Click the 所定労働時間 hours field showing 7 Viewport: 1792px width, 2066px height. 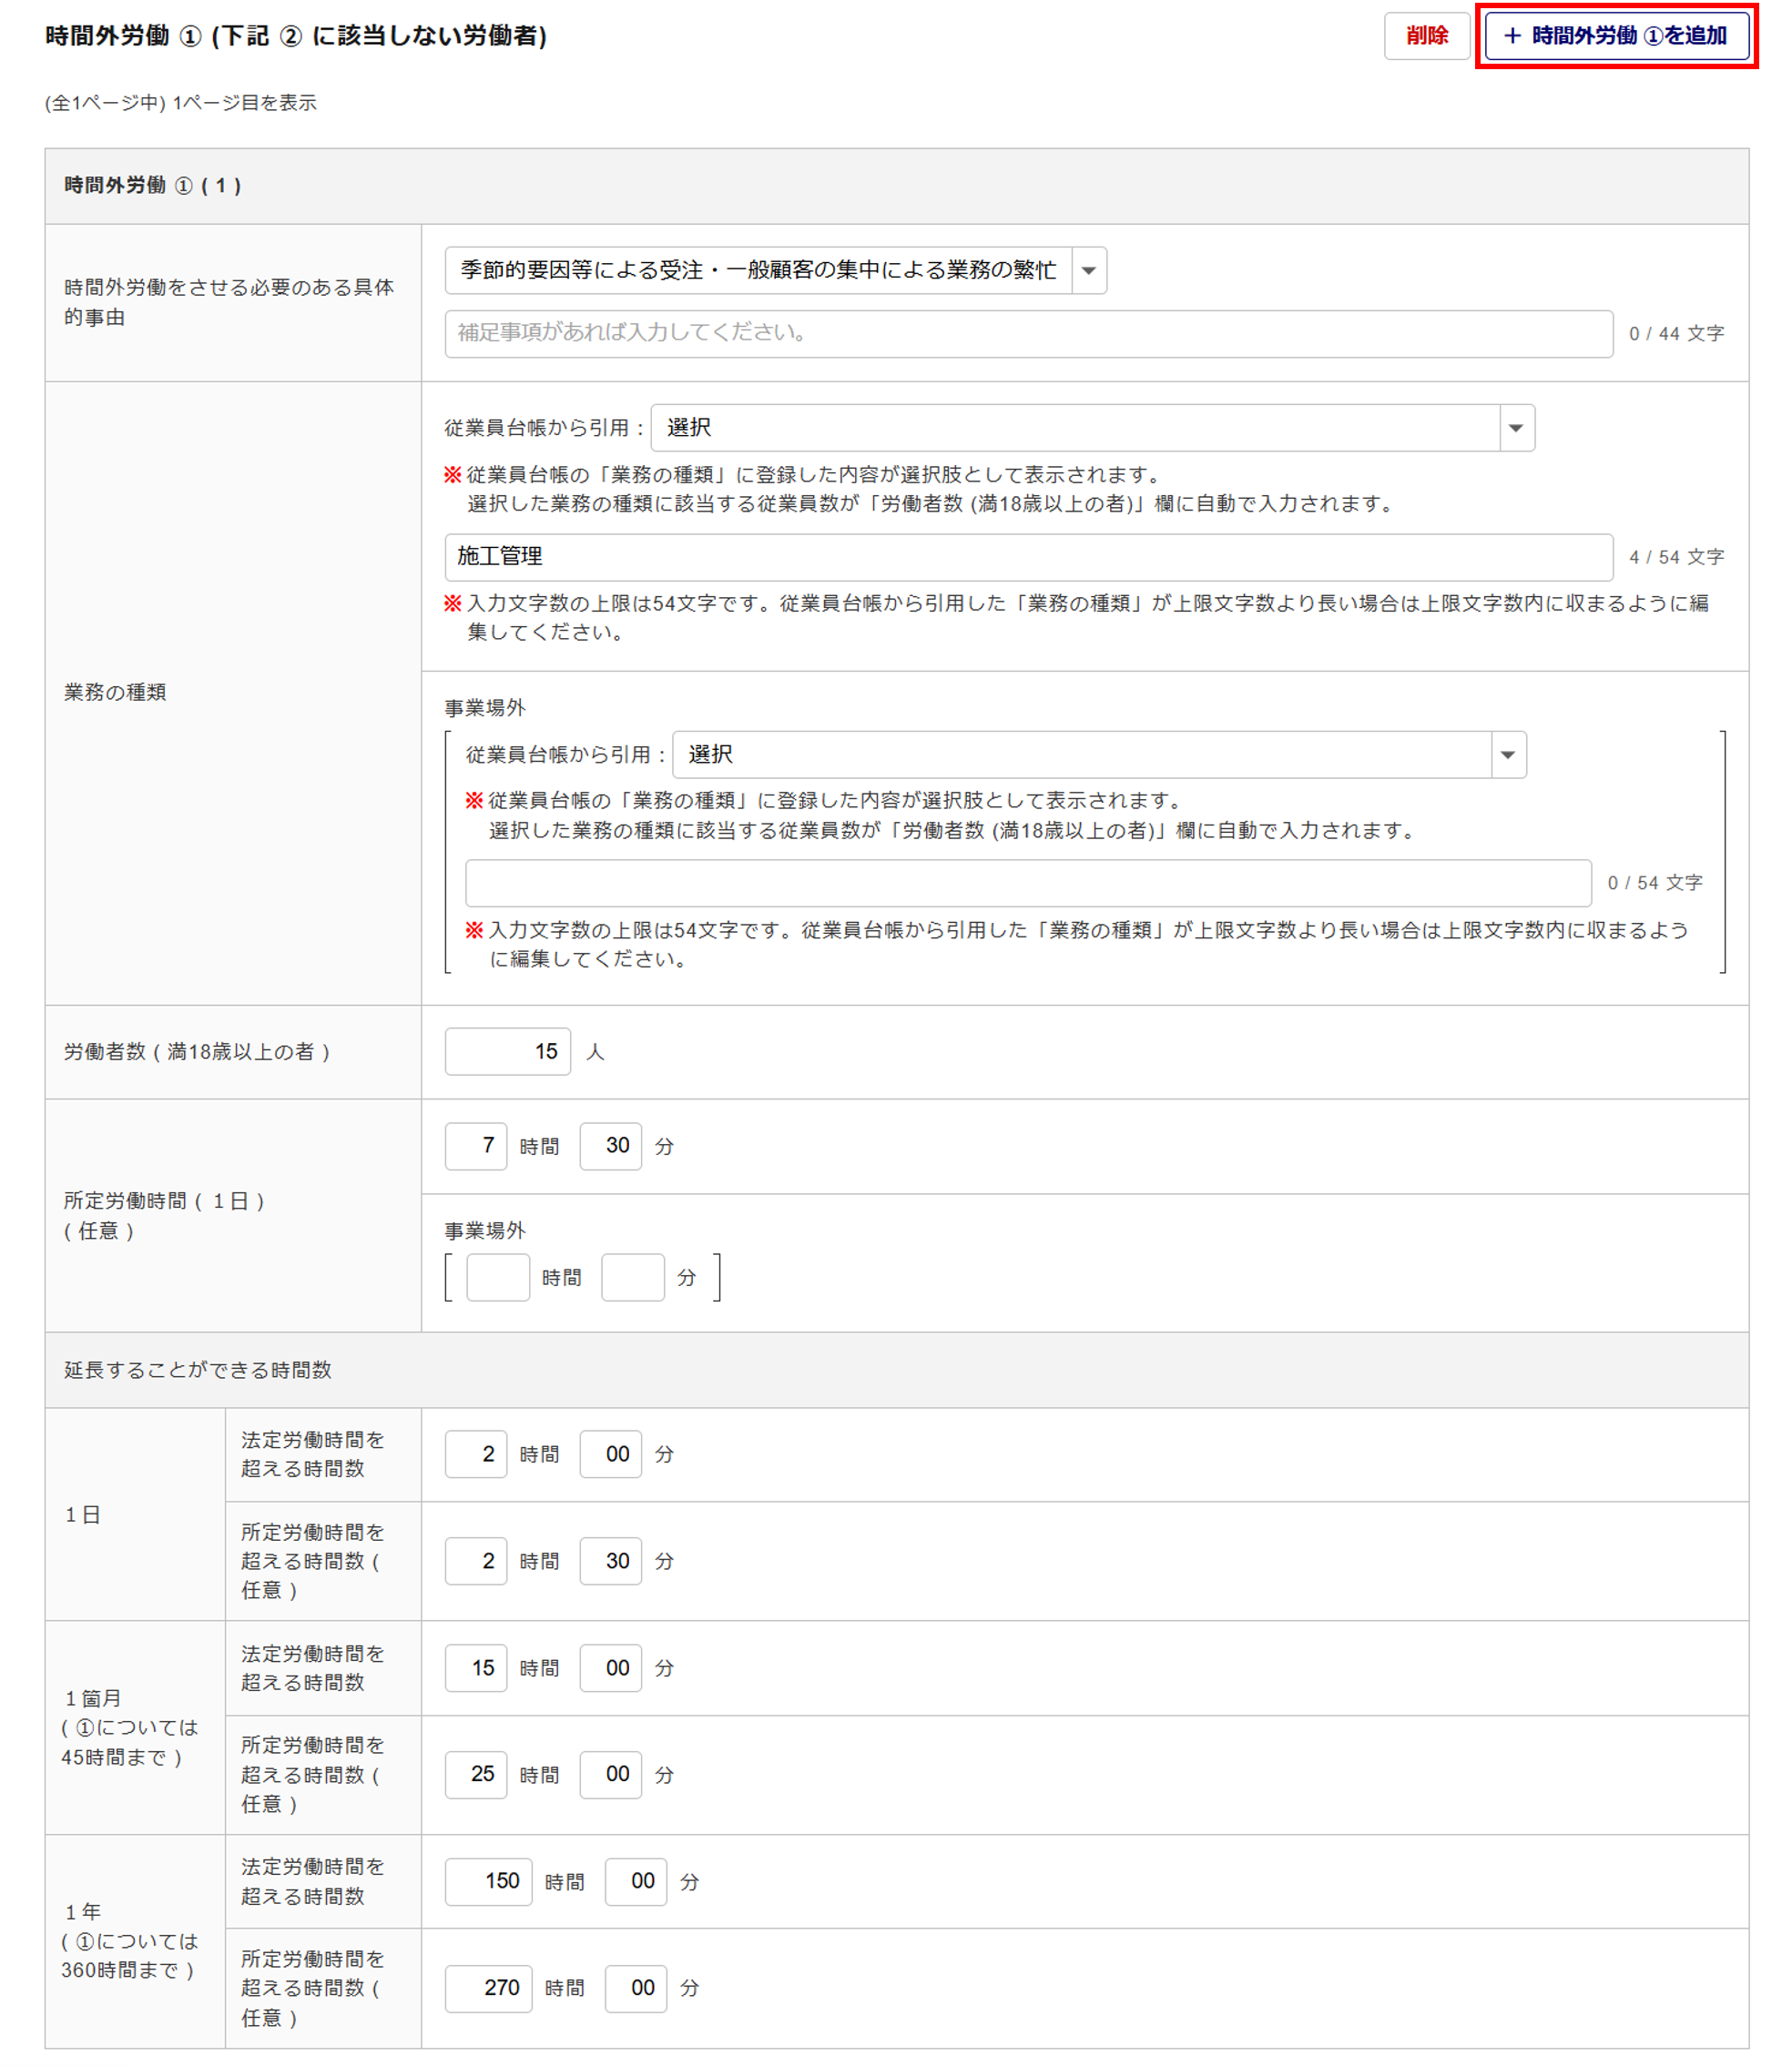(476, 1146)
